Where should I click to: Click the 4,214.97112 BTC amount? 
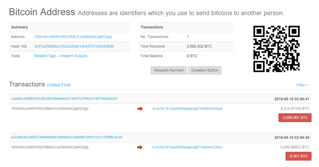pyautogui.click(x=295, y=109)
